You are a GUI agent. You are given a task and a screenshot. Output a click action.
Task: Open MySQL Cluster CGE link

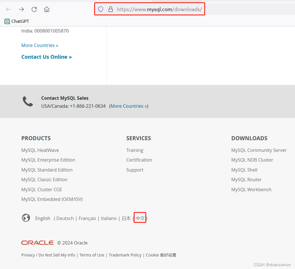pyautogui.click(x=42, y=189)
